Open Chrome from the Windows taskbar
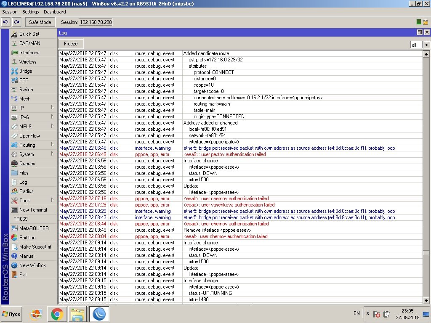 pos(57,314)
